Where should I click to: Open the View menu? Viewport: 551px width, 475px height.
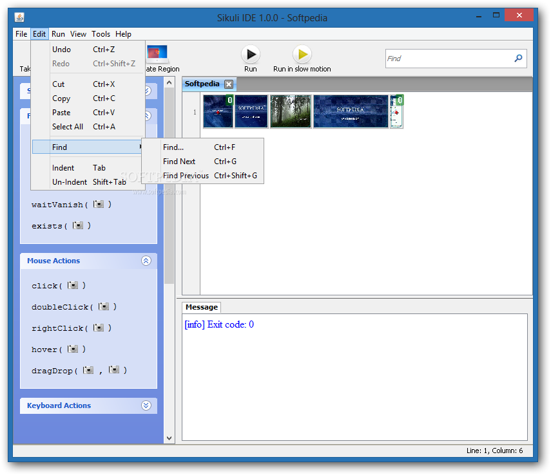tap(78, 34)
